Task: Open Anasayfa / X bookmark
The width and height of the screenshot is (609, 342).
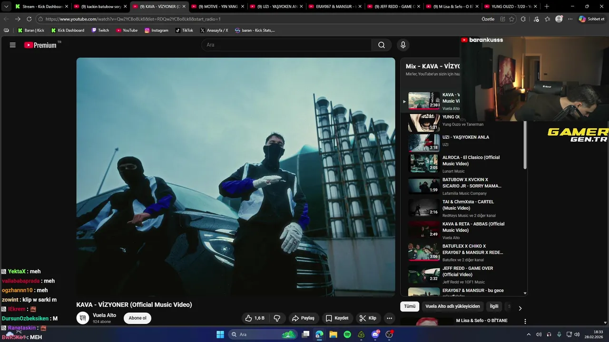Action: click(x=214, y=30)
